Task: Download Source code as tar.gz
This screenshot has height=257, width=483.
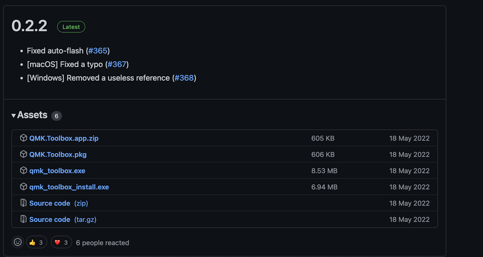Action: [62, 219]
